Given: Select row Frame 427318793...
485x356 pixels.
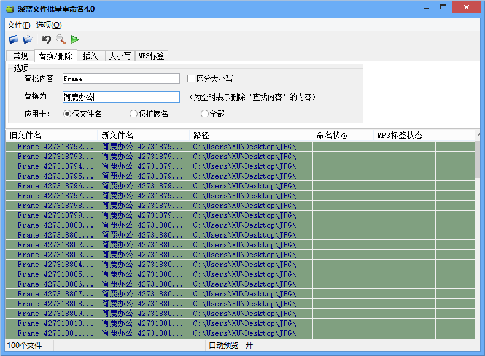Looking at the screenshot, I should pyautogui.click(x=240, y=157).
